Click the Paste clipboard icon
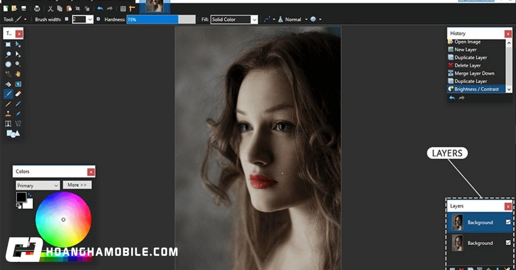The width and height of the screenshot is (516, 270). click(69, 8)
